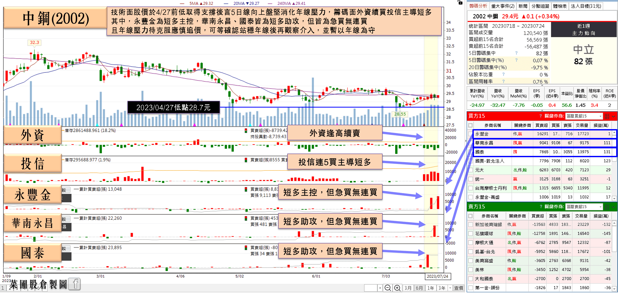Click the empty input box beside play arrow
The height and width of the screenshot is (298, 618).
point(371,288)
